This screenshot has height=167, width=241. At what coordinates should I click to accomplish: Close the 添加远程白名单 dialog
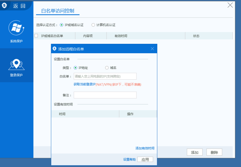coord(152,49)
